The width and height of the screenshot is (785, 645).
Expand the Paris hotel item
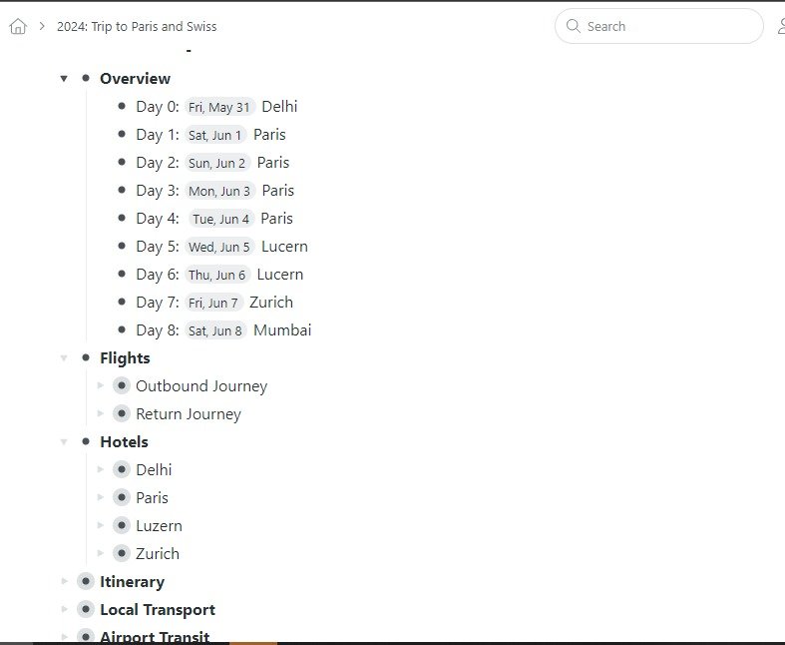(100, 497)
